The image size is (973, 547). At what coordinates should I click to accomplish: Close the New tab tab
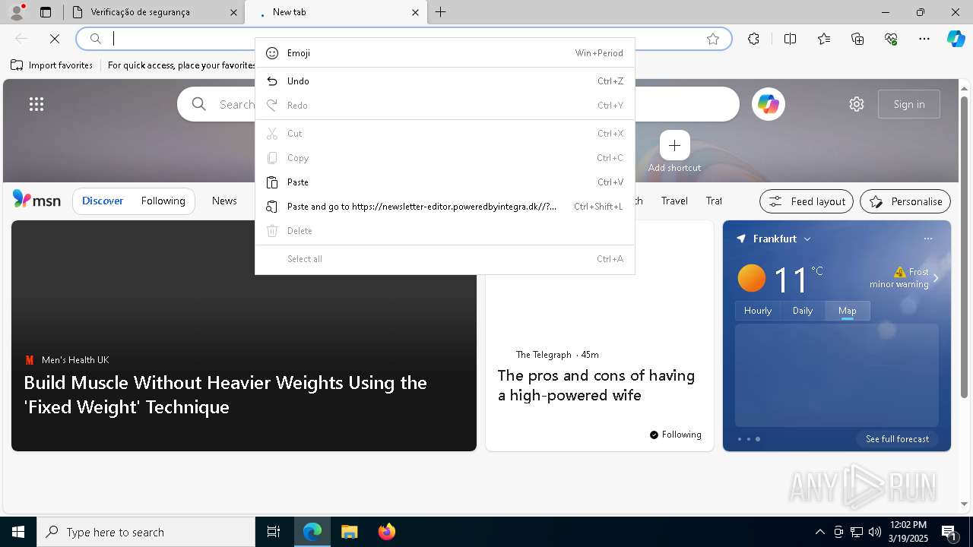(x=415, y=12)
